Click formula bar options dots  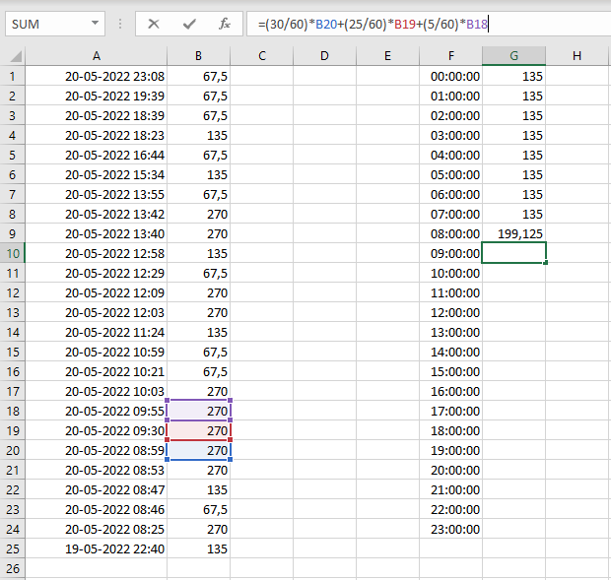pos(120,25)
